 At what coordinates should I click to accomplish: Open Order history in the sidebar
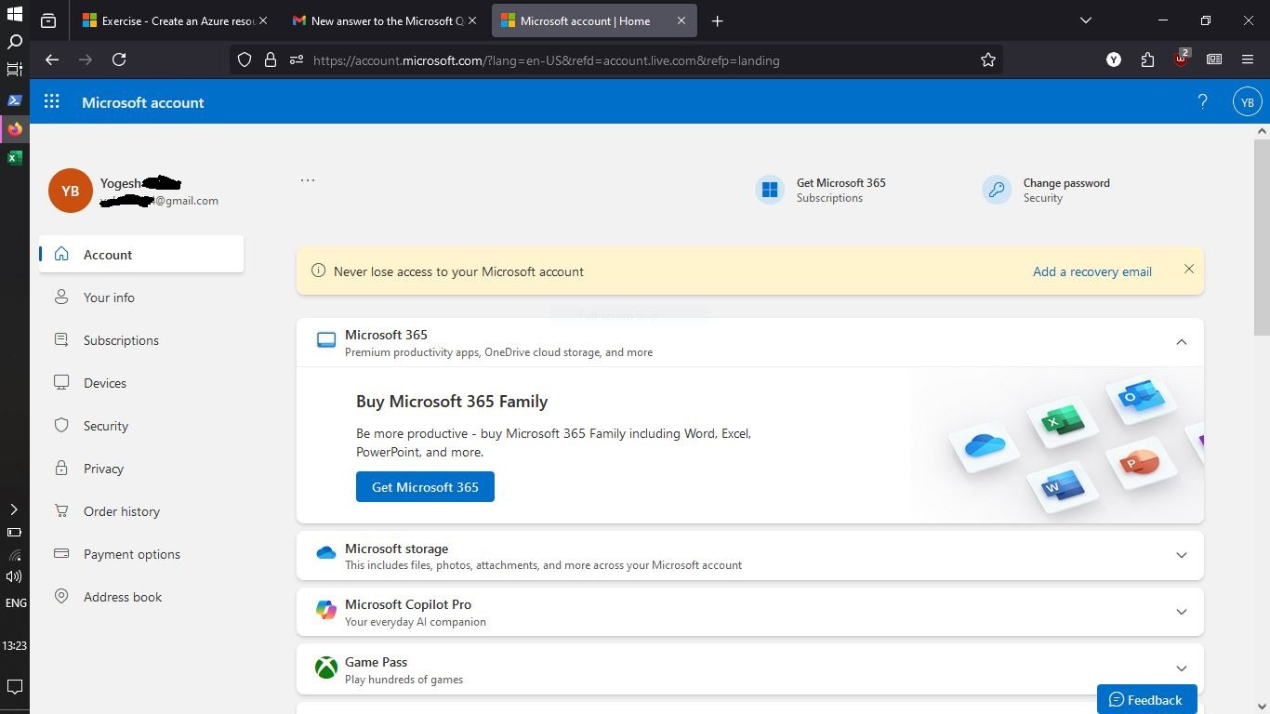click(x=141, y=511)
